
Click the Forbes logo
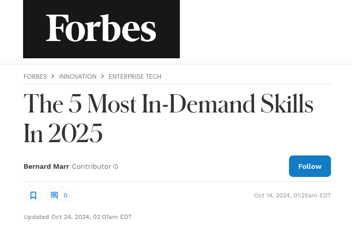[x=101, y=28]
